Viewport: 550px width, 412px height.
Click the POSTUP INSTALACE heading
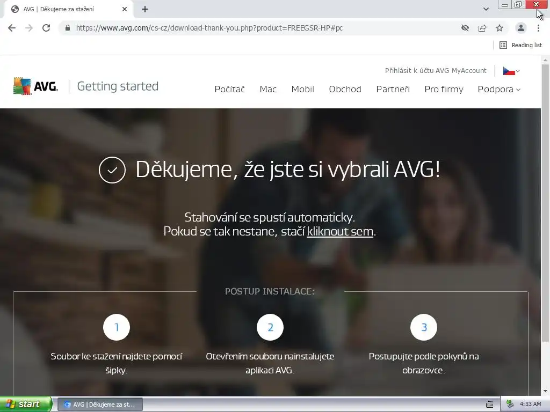pyautogui.click(x=270, y=291)
